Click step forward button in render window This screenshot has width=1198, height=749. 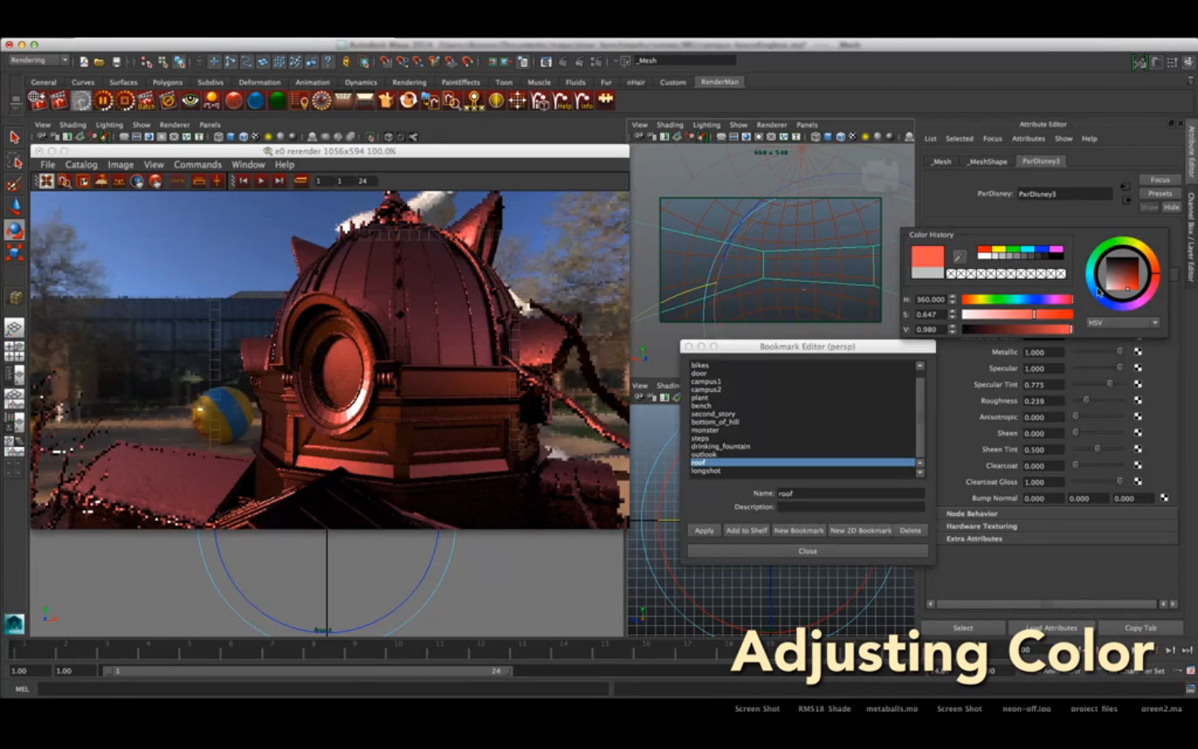(280, 181)
